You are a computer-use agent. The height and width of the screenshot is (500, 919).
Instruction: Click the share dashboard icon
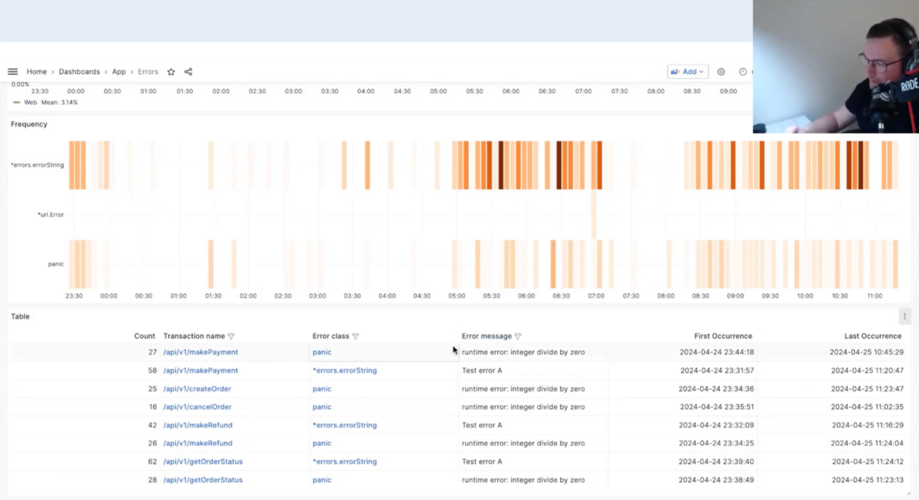click(x=188, y=72)
